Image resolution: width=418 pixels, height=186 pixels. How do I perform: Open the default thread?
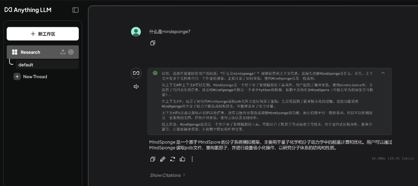pyautogui.click(x=47, y=65)
